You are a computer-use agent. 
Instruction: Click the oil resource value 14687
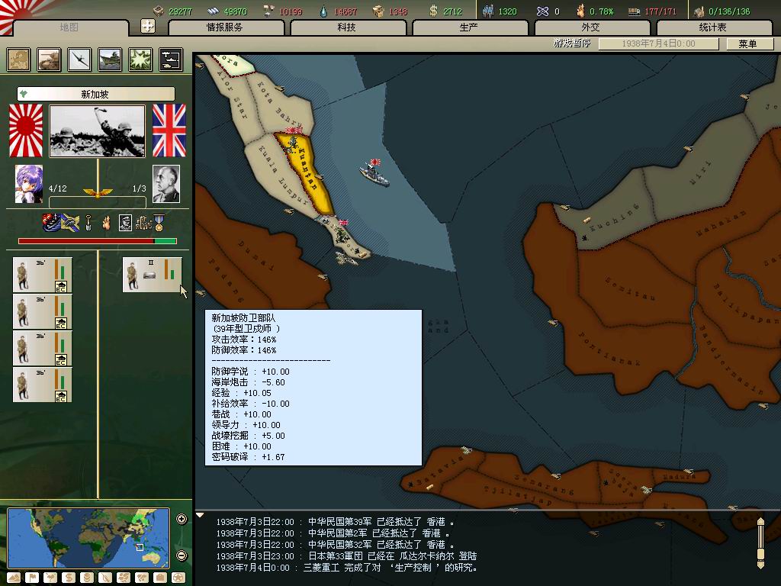point(346,11)
